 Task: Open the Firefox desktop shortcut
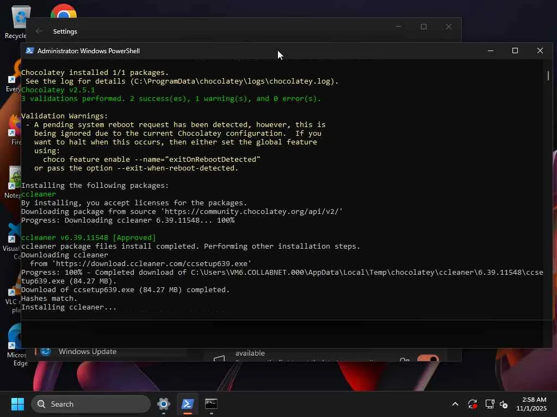click(15, 129)
